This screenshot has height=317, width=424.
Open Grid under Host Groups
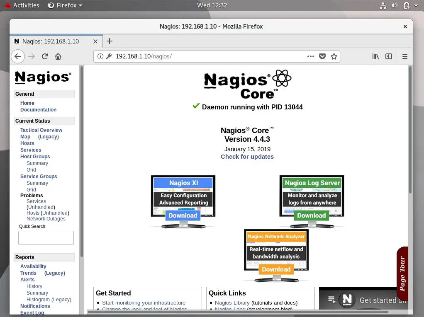31,170
